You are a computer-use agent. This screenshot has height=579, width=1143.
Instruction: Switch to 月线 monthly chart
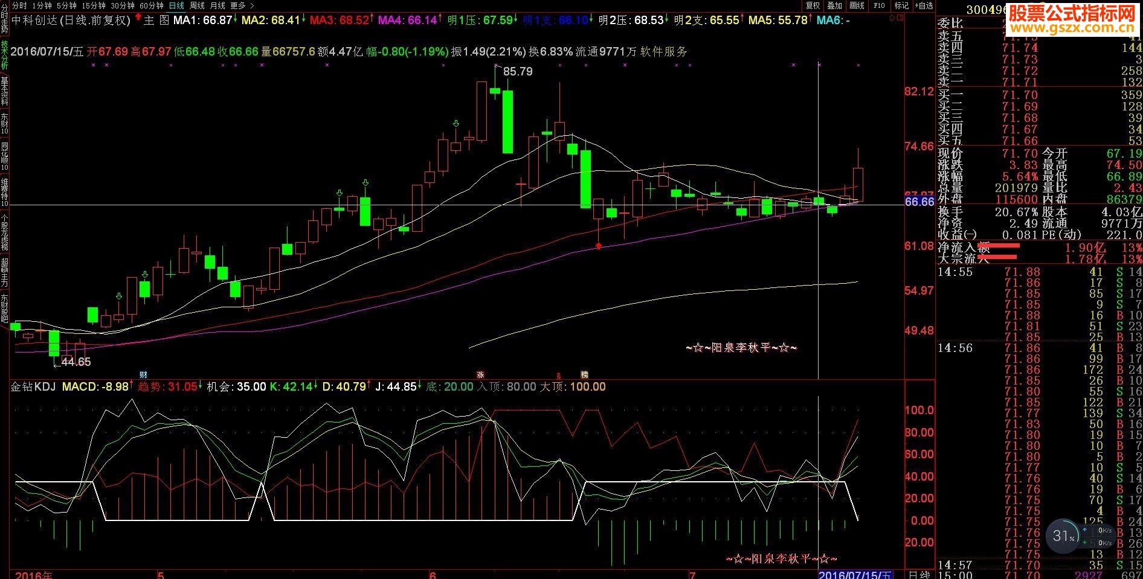point(217,5)
